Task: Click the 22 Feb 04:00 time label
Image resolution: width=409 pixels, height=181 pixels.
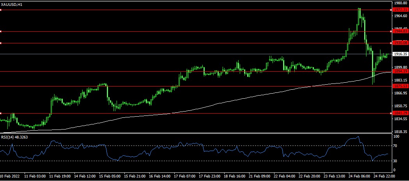Action: tap(284, 176)
